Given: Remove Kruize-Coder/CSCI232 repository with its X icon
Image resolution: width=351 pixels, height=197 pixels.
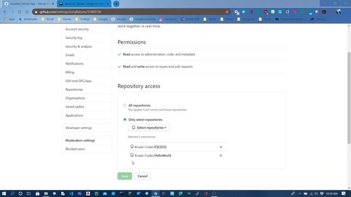Looking at the screenshot, I should tap(220, 147).
